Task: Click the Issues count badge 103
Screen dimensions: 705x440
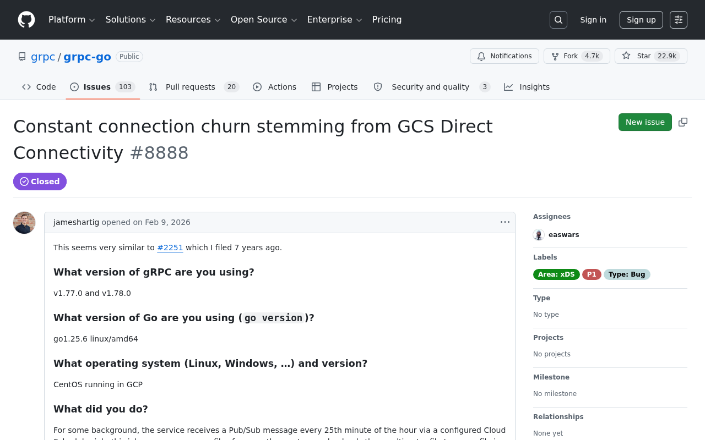Action: [125, 87]
